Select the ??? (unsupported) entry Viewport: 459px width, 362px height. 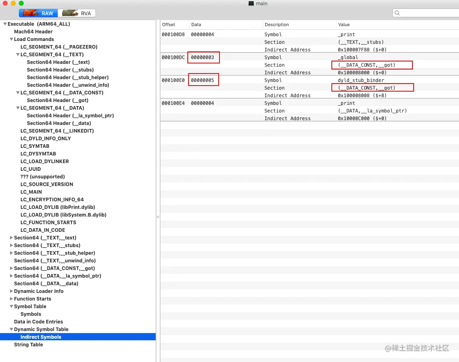[43, 176]
